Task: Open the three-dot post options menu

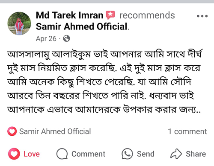Action: 202,16
